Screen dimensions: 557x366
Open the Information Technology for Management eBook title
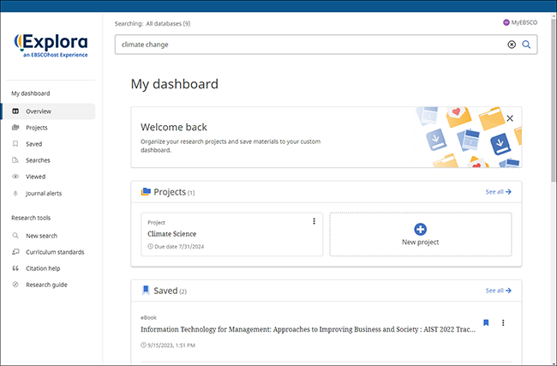pyautogui.click(x=308, y=329)
